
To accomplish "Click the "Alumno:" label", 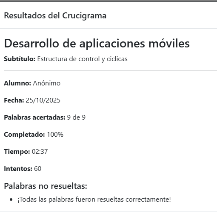I will (17, 83).
